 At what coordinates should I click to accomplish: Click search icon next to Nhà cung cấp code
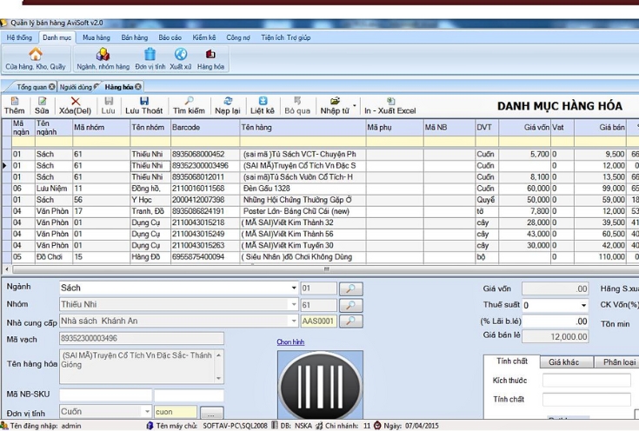pyautogui.click(x=351, y=321)
